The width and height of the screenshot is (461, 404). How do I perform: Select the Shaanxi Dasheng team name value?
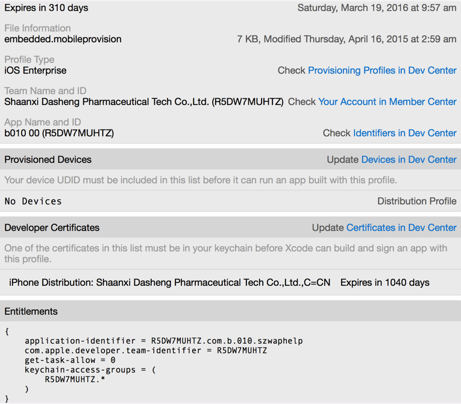click(x=144, y=101)
